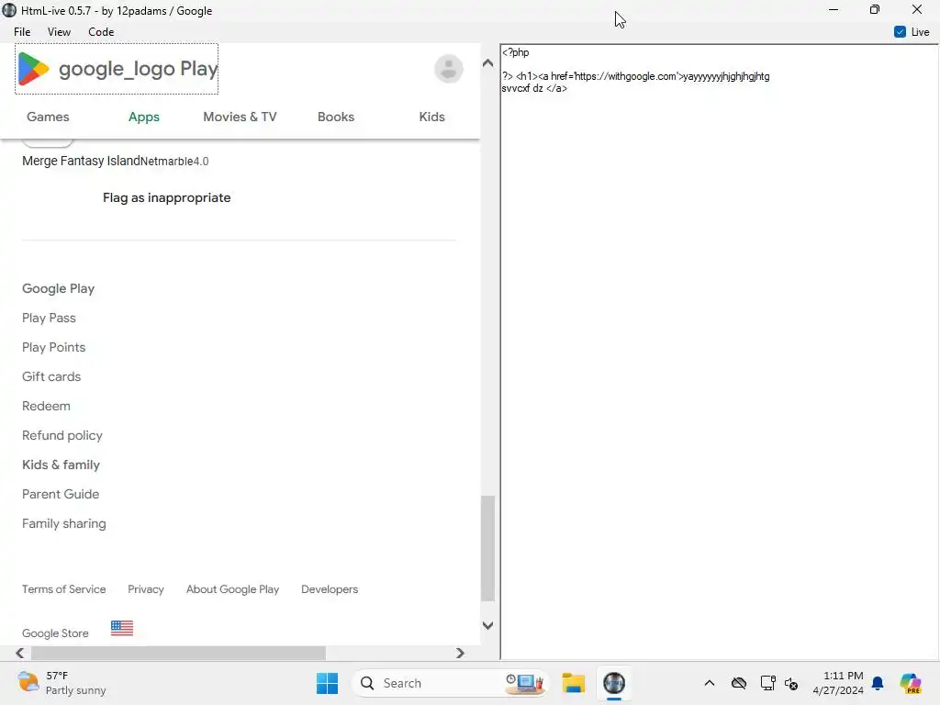Open the Play Points link
Image resolution: width=940 pixels, height=705 pixels.
pos(53,347)
